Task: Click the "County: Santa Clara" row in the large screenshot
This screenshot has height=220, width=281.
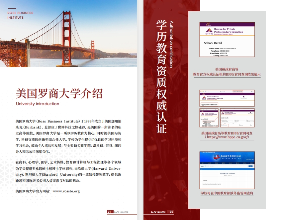Action: coord(221,56)
